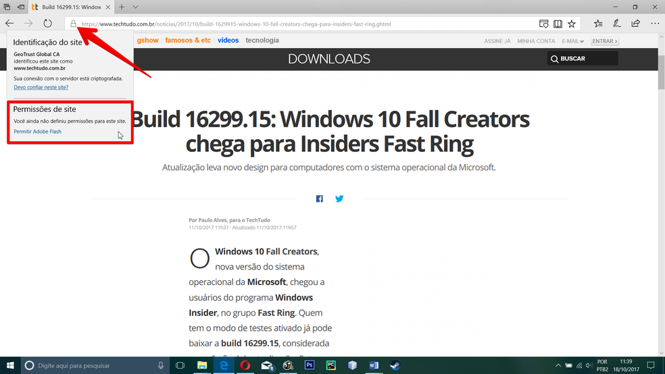
Task: Click the page vertical scrollbar thumb
Action: [x=661, y=72]
